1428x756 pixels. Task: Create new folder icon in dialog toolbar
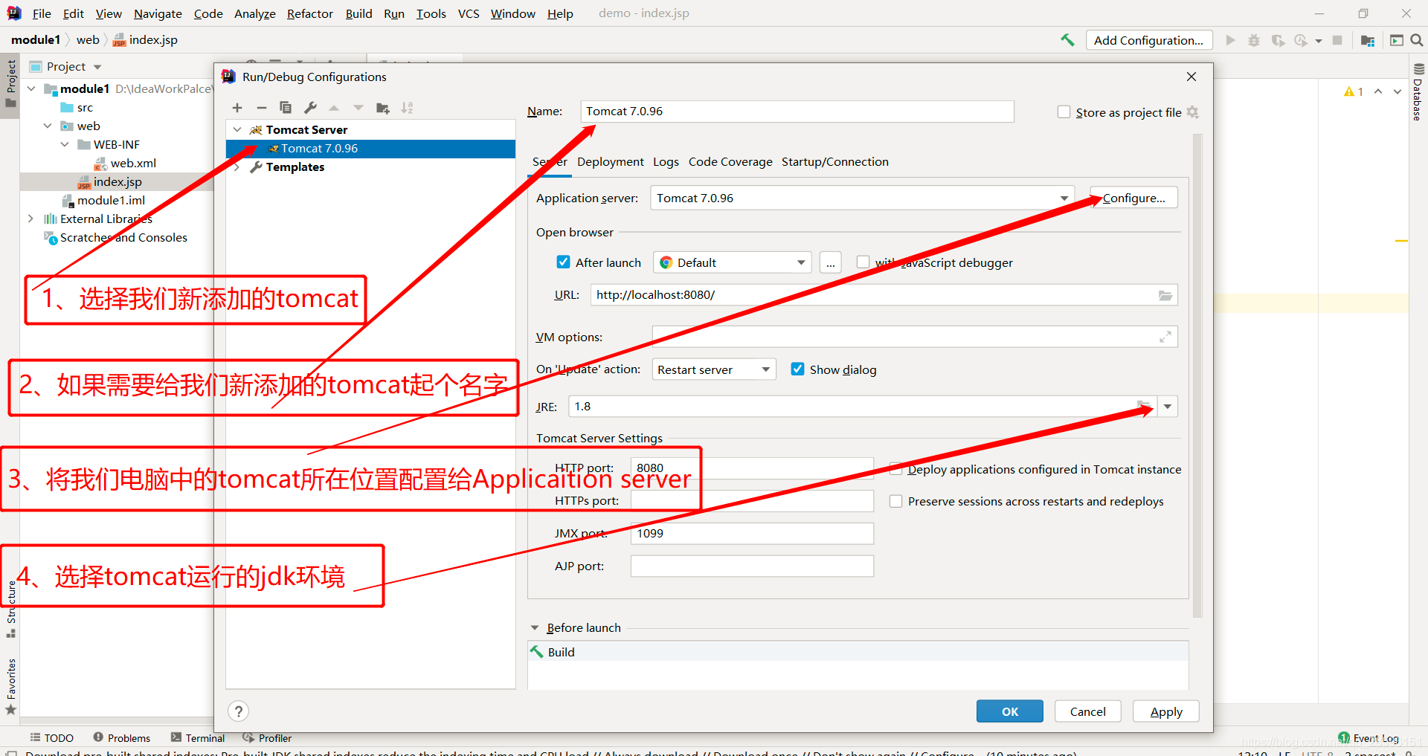click(x=383, y=108)
